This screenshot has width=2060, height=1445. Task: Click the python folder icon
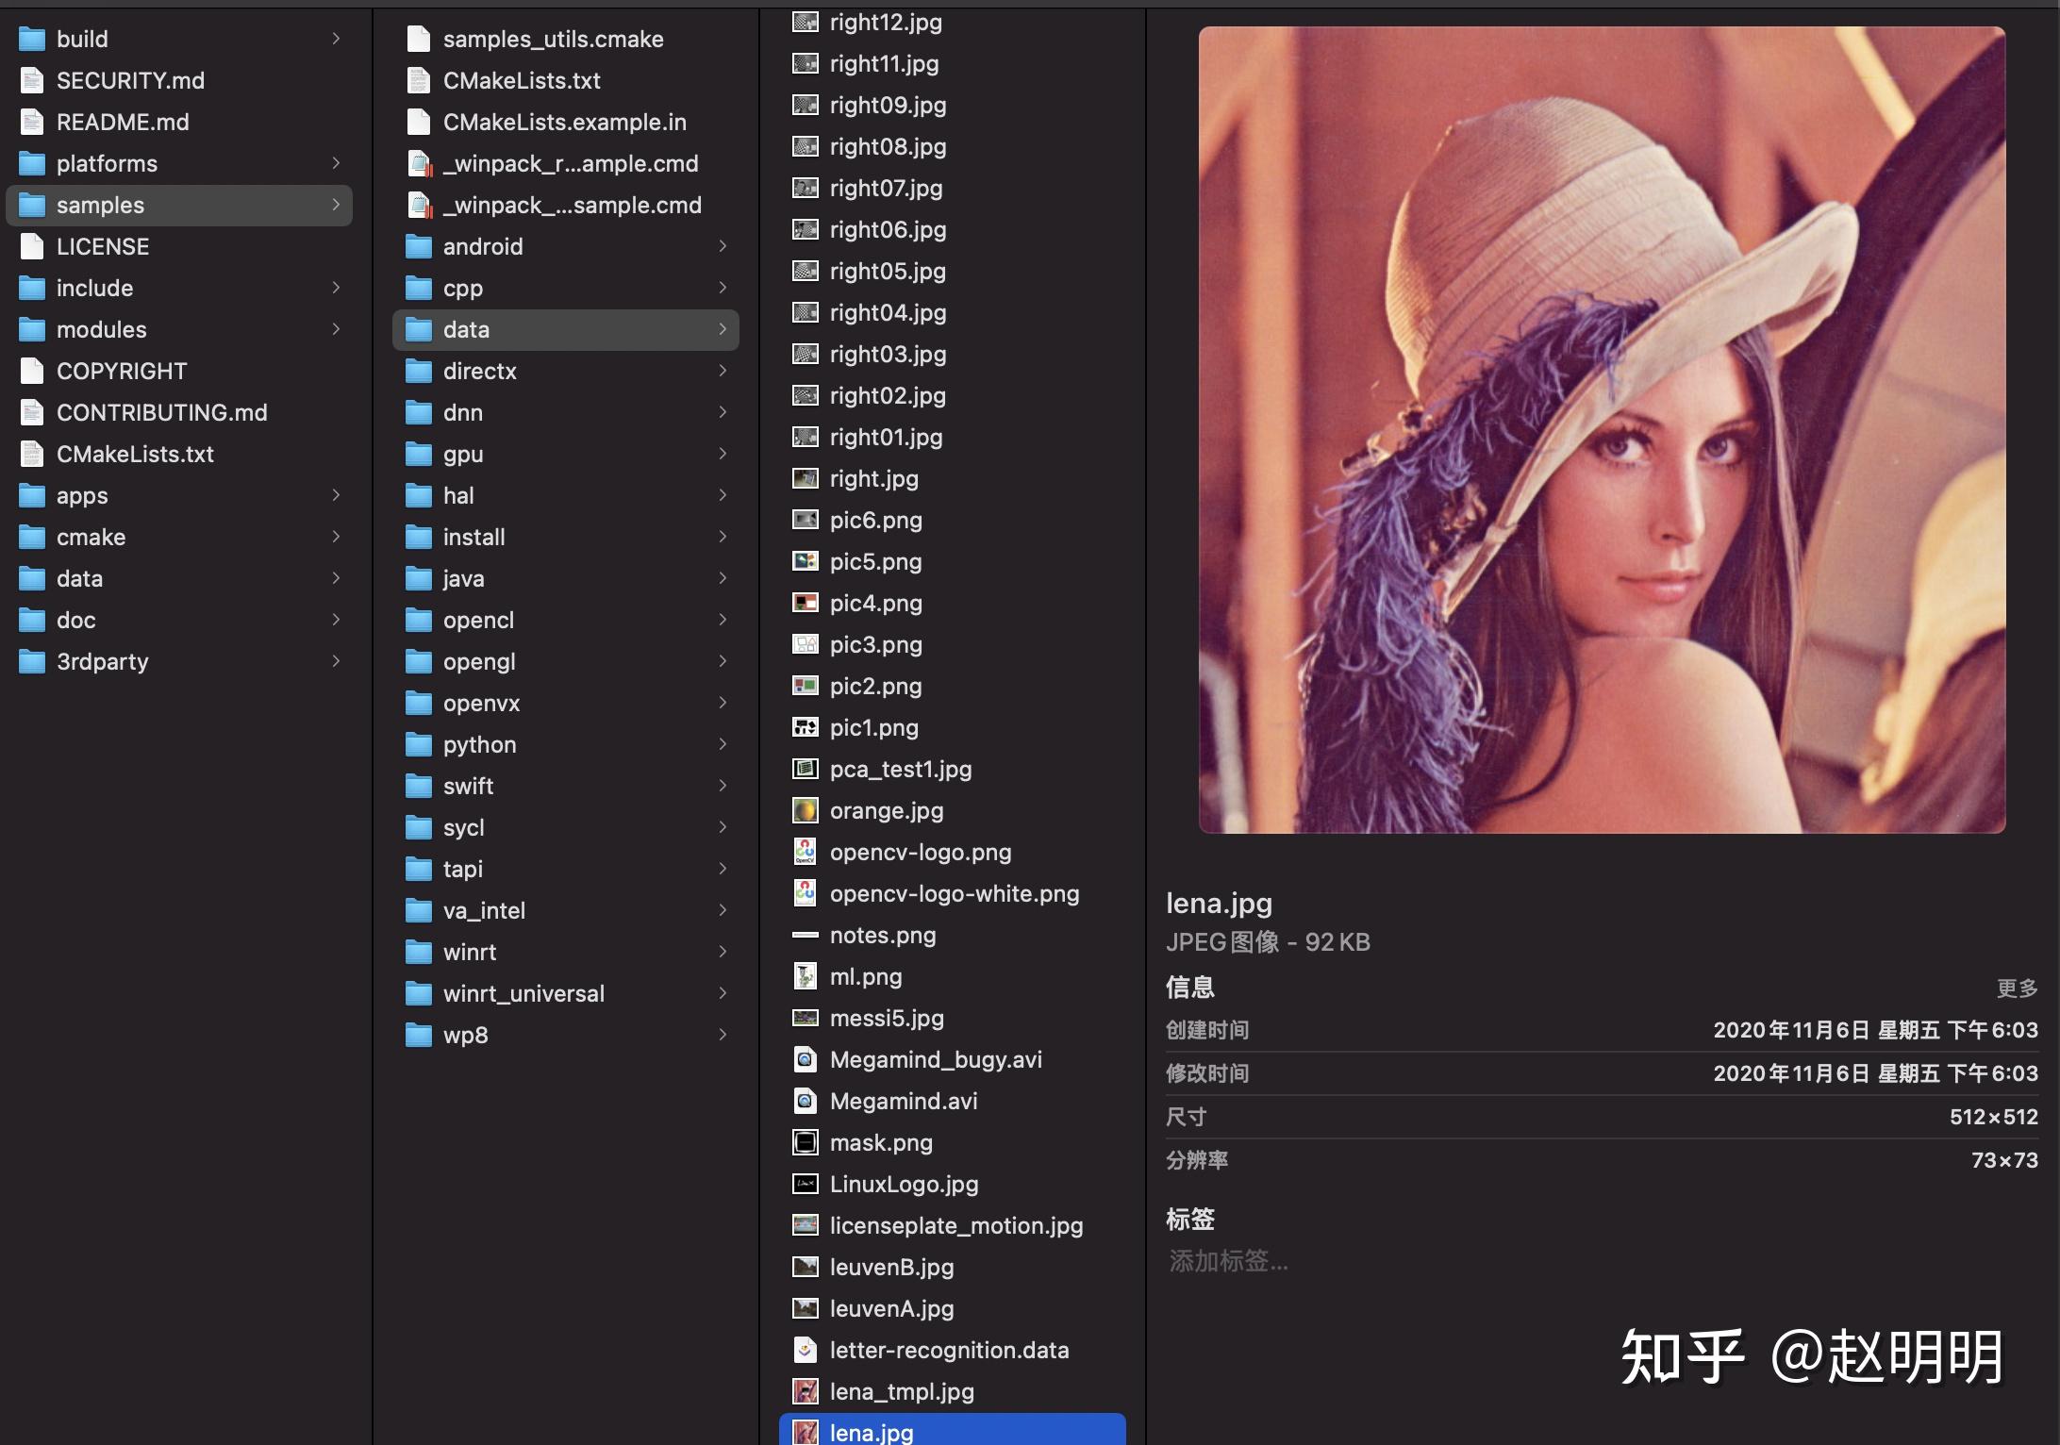tap(418, 744)
